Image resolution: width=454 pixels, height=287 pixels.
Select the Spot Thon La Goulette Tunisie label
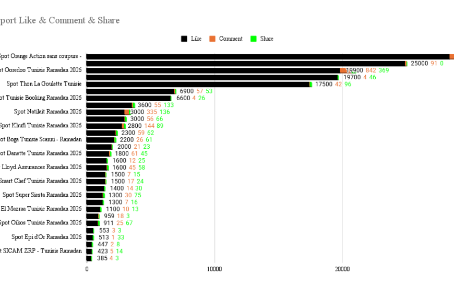tap(44, 84)
